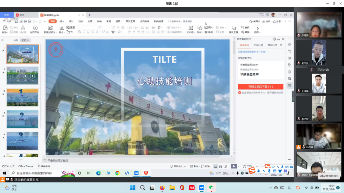Click the 文本框 (text box) icon
Screen dimensions: 344x193
191,28
